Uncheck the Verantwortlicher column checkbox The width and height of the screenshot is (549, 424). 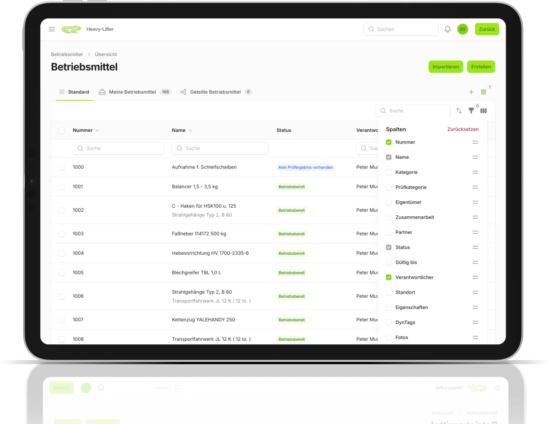coord(389,277)
